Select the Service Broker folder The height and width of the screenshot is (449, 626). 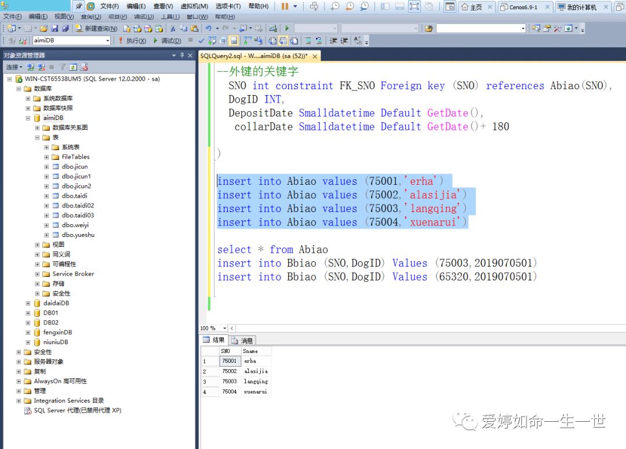click(x=73, y=274)
